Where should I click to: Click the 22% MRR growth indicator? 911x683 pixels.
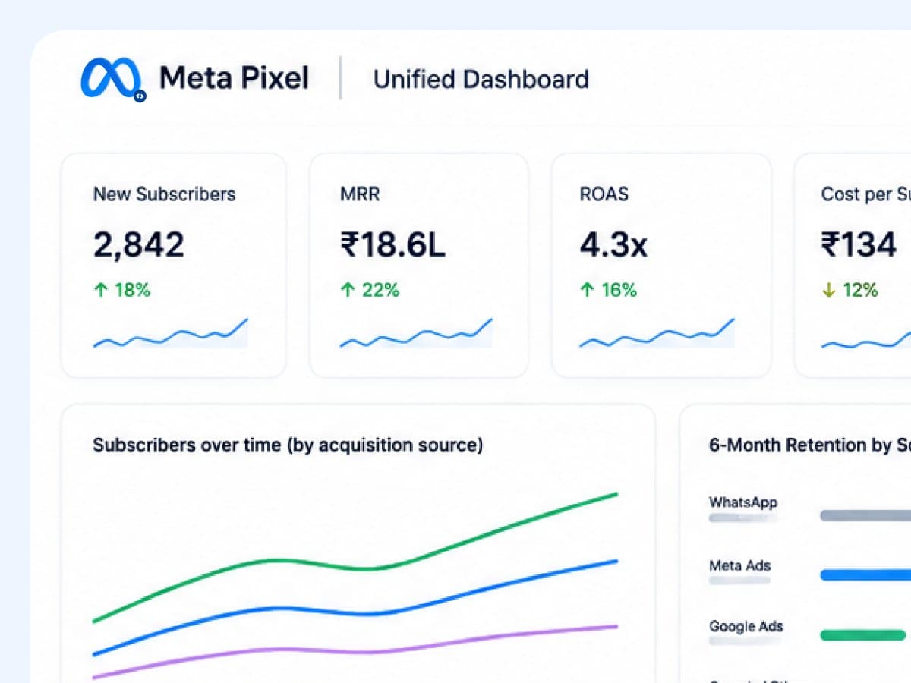tap(370, 290)
